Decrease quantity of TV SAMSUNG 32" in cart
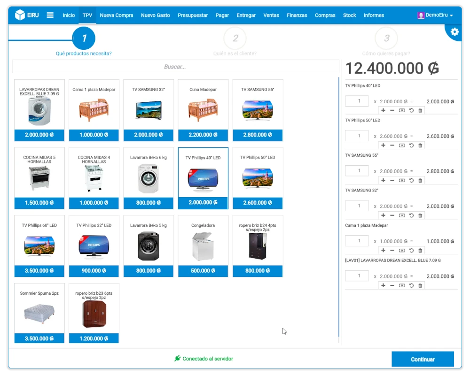Screen dimensions: 470x375 (392, 215)
